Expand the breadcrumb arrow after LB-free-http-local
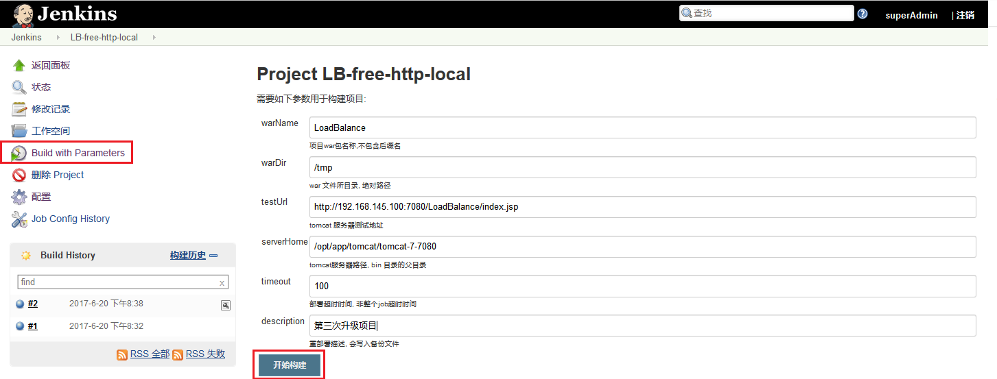The width and height of the screenshot is (997, 379). (x=154, y=38)
